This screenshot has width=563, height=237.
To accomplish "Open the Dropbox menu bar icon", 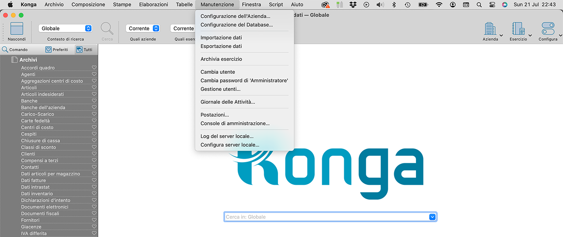I will pyautogui.click(x=353, y=5).
